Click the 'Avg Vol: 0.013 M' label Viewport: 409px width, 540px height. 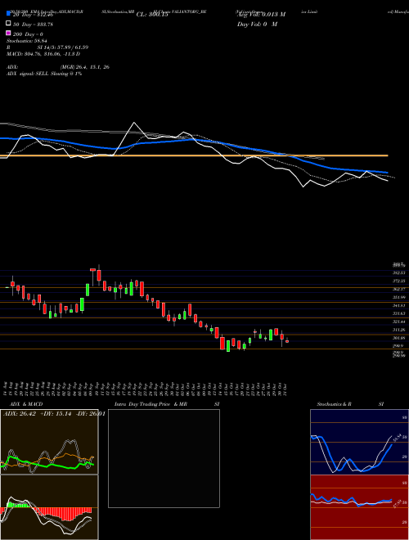point(261,15)
